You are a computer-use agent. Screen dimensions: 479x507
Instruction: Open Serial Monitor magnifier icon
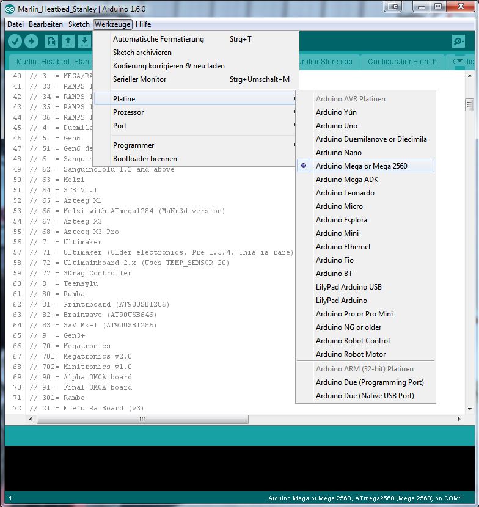(459, 41)
